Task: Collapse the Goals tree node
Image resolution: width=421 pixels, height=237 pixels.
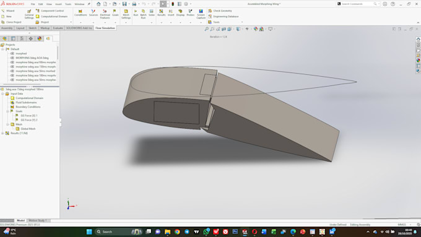Action: 8,111
